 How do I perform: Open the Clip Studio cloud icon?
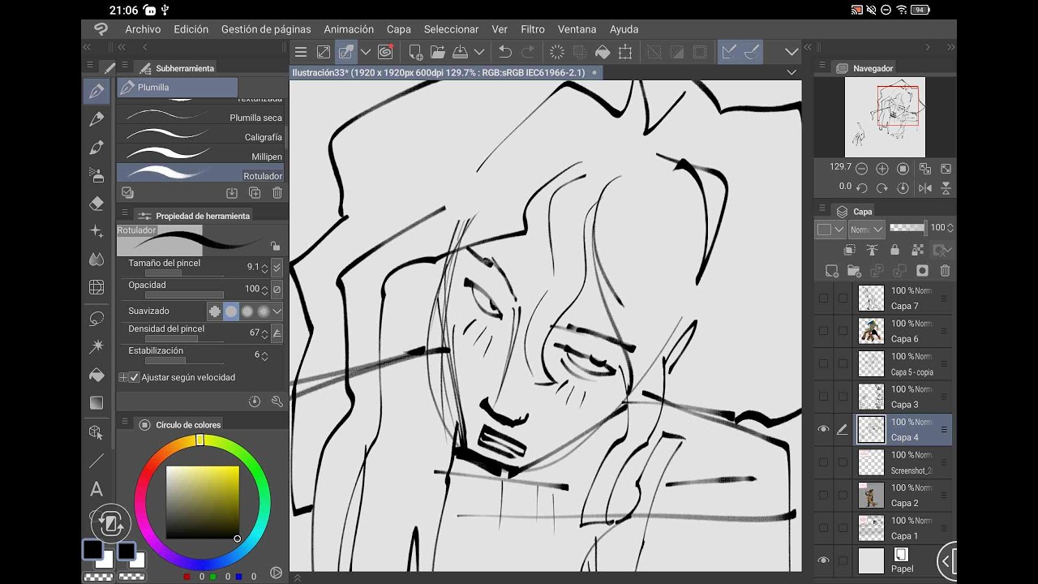pyautogui.click(x=385, y=52)
